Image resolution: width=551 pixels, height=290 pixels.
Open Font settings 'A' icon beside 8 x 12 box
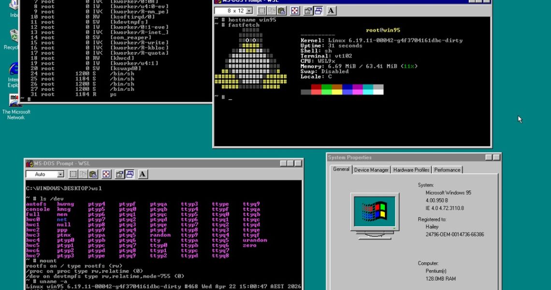pyautogui.click(x=331, y=11)
